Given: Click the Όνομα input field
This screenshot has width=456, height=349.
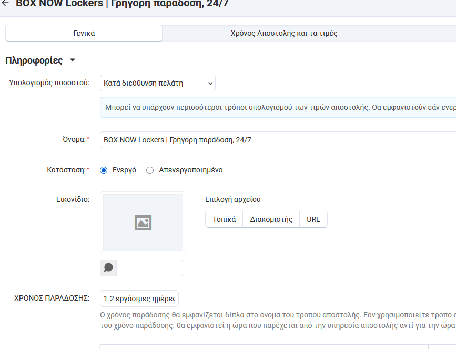Looking at the screenshot, I should pos(278,140).
